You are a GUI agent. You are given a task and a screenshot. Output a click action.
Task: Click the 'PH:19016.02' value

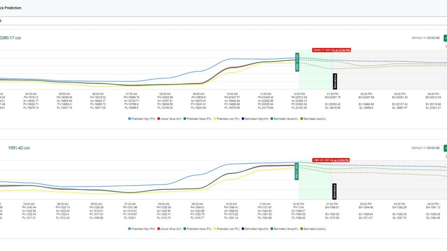tap(98, 98)
